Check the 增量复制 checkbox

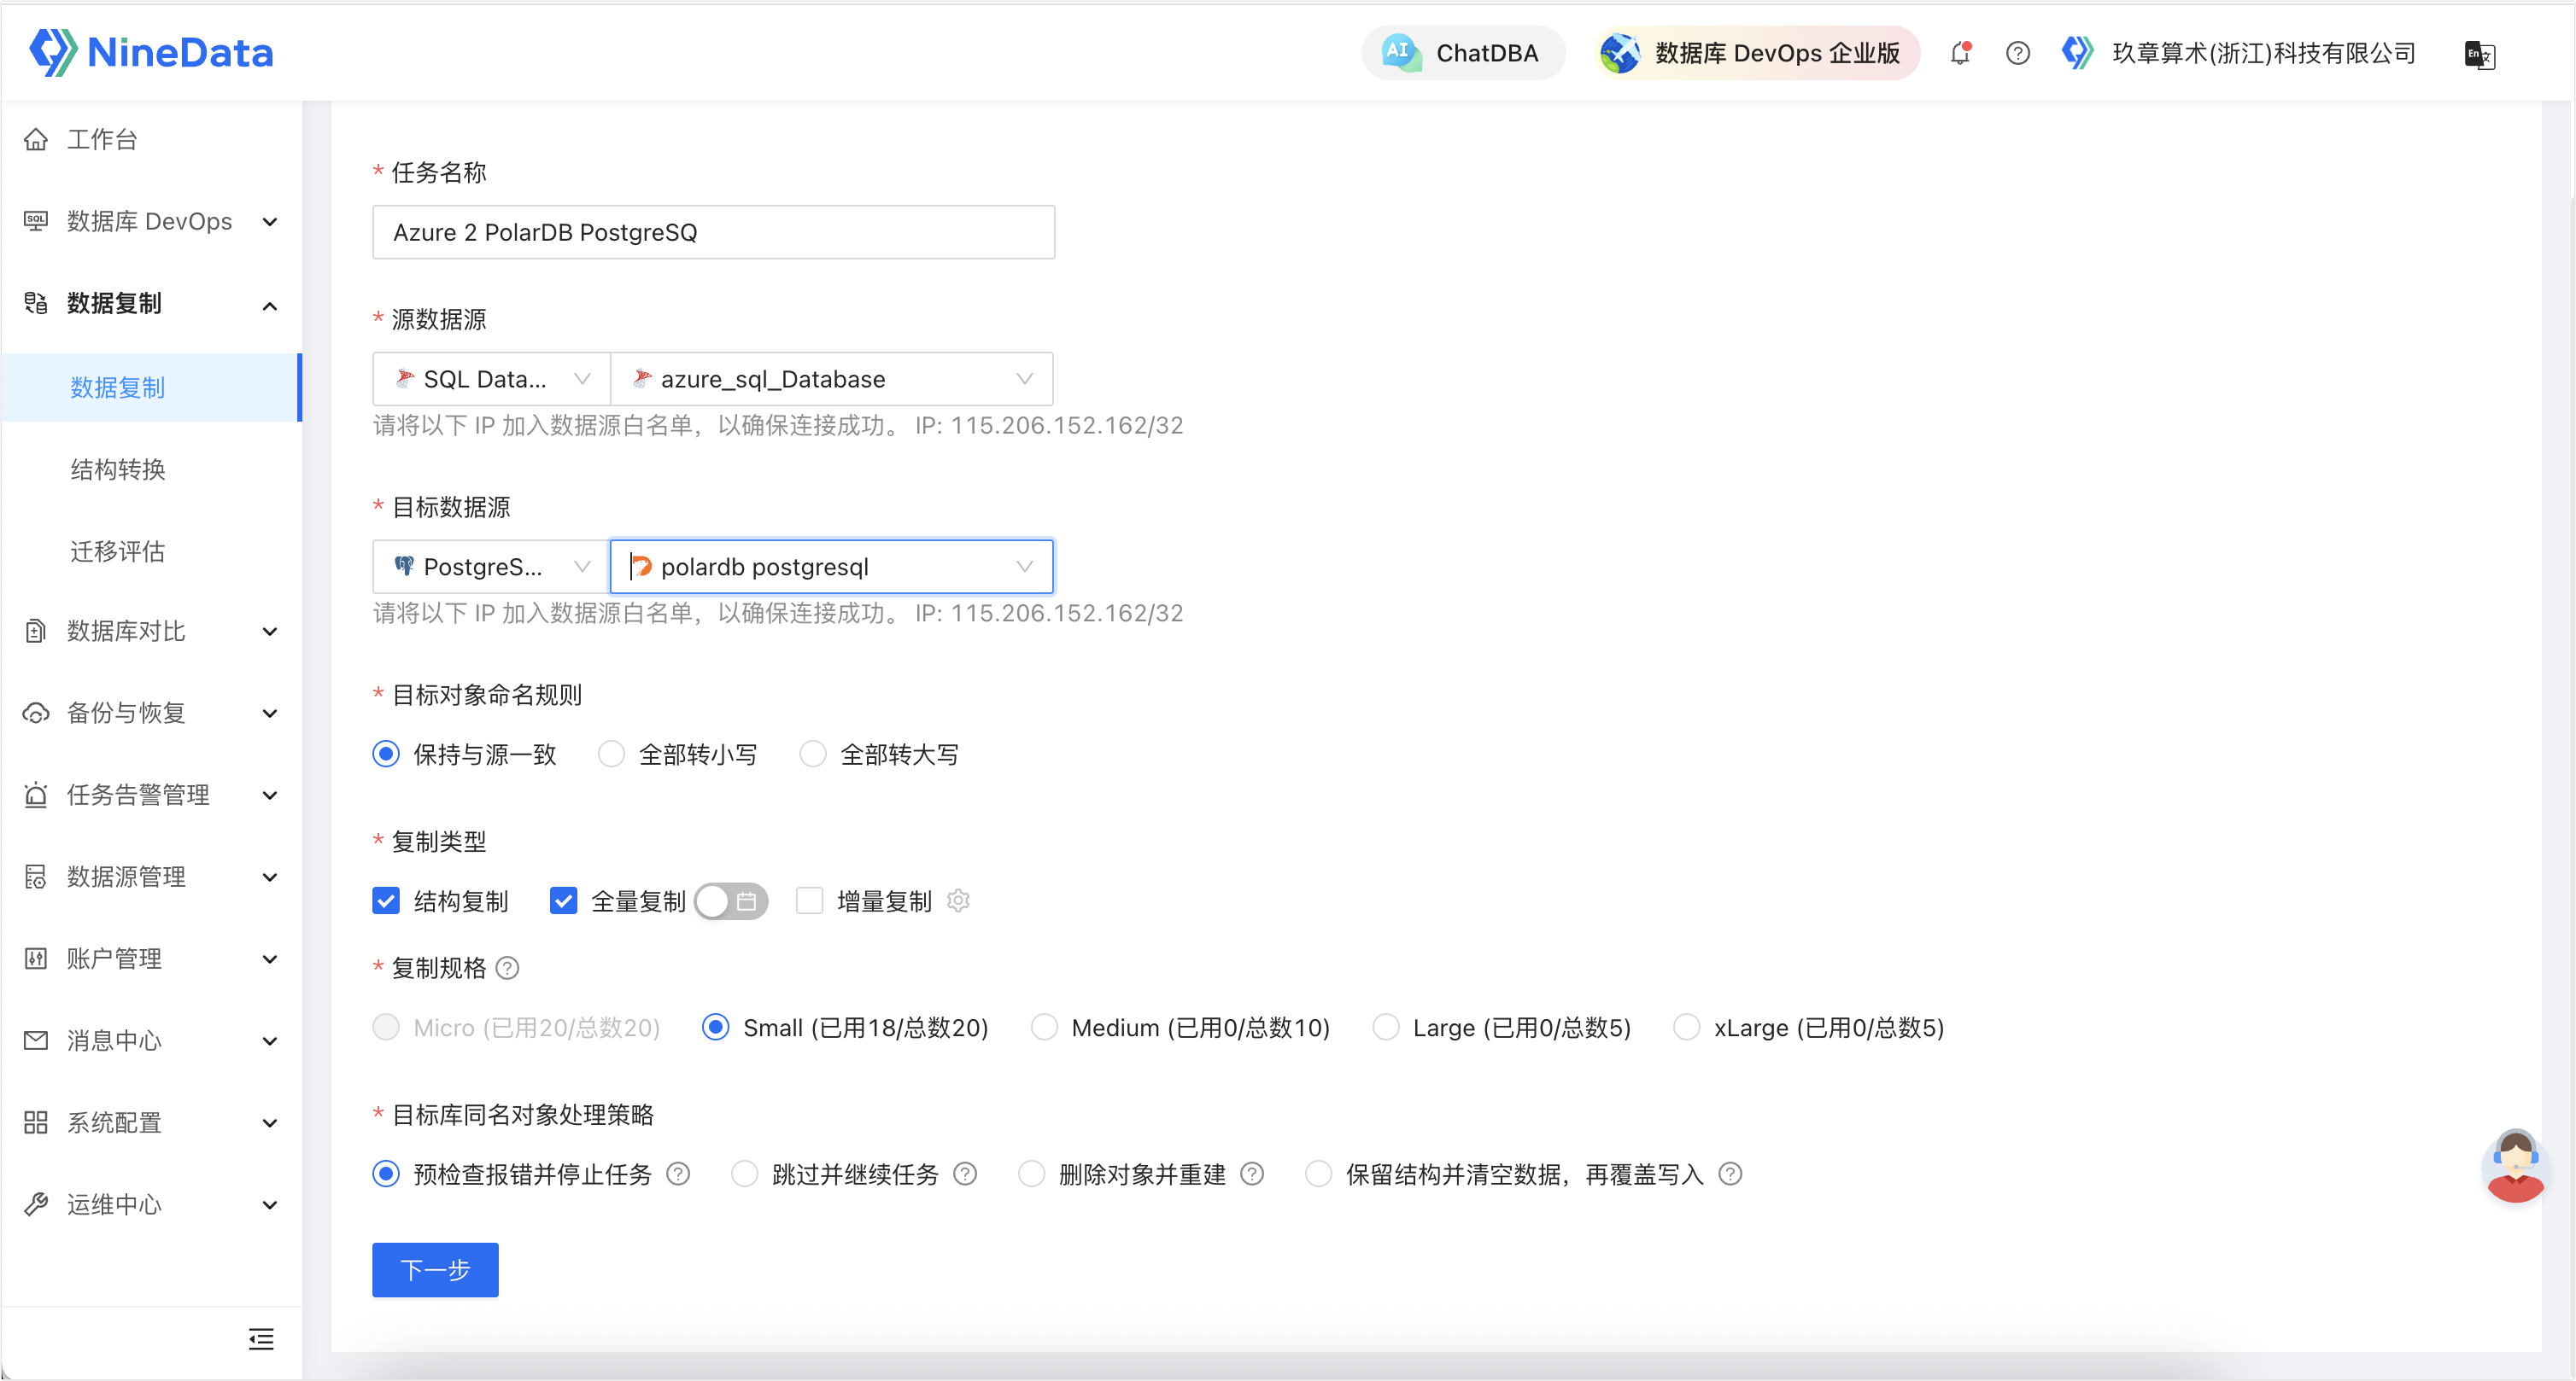tap(809, 901)
